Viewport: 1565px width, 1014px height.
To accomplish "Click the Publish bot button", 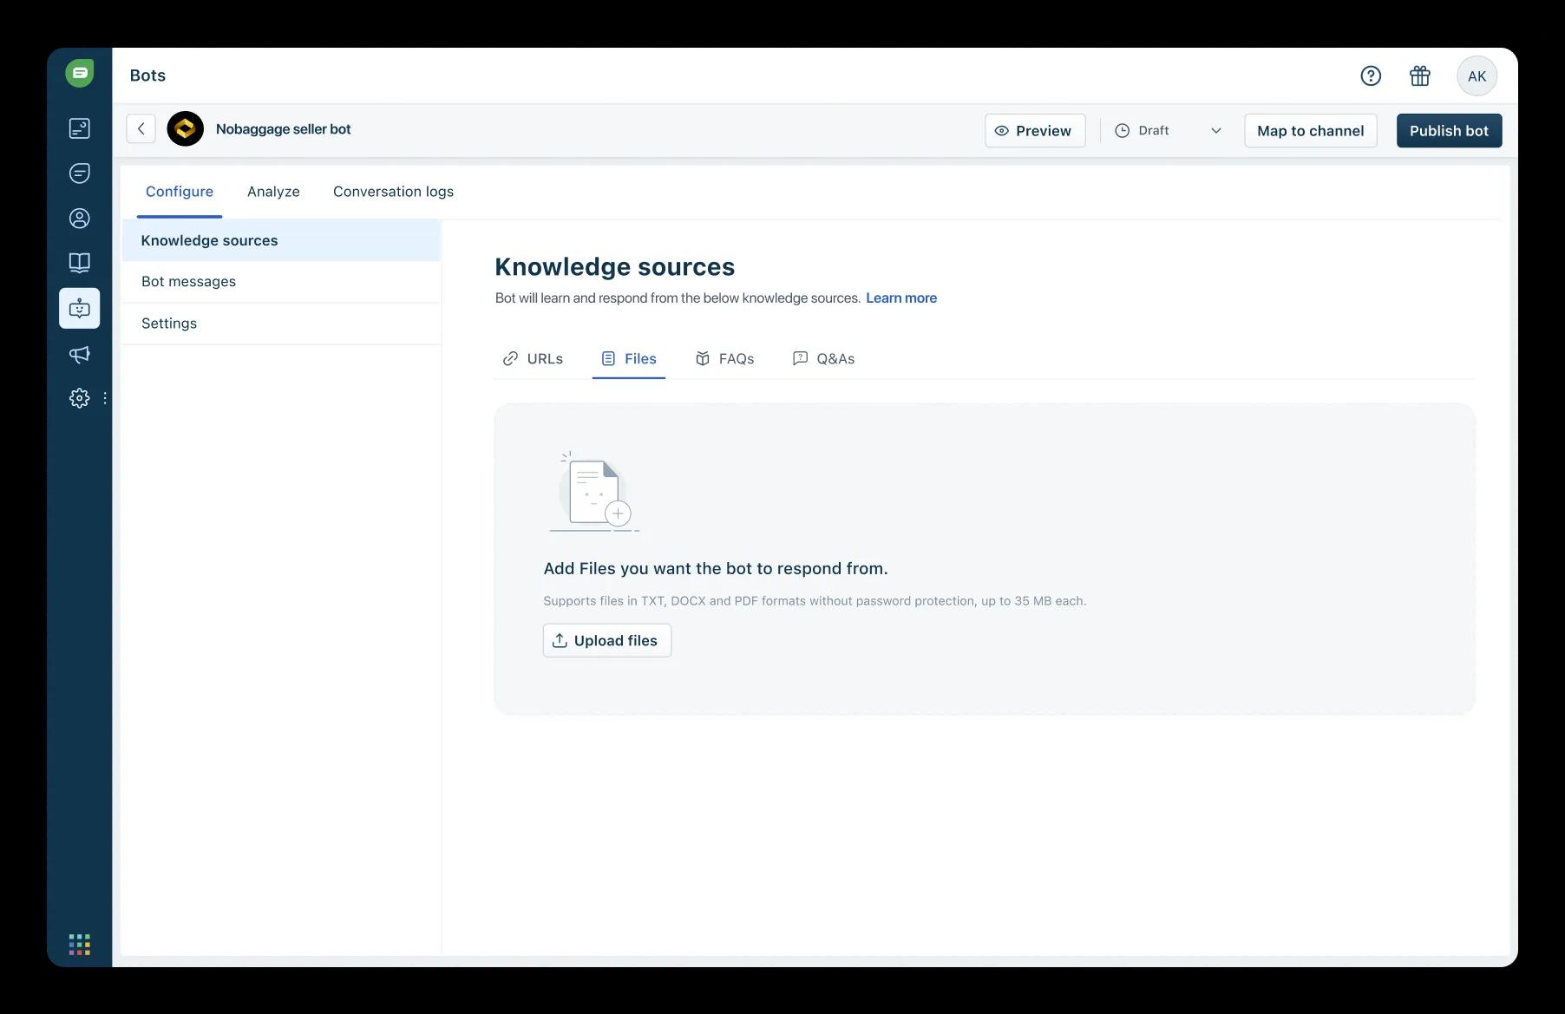I will click(x=1450, y=131).
